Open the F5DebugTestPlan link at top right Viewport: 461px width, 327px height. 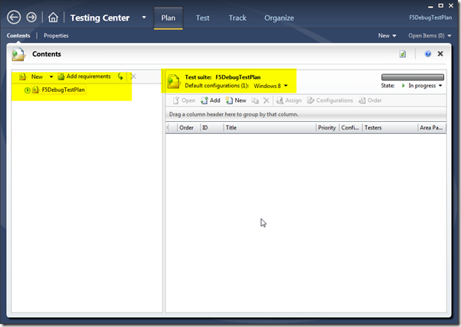point(430,18)
